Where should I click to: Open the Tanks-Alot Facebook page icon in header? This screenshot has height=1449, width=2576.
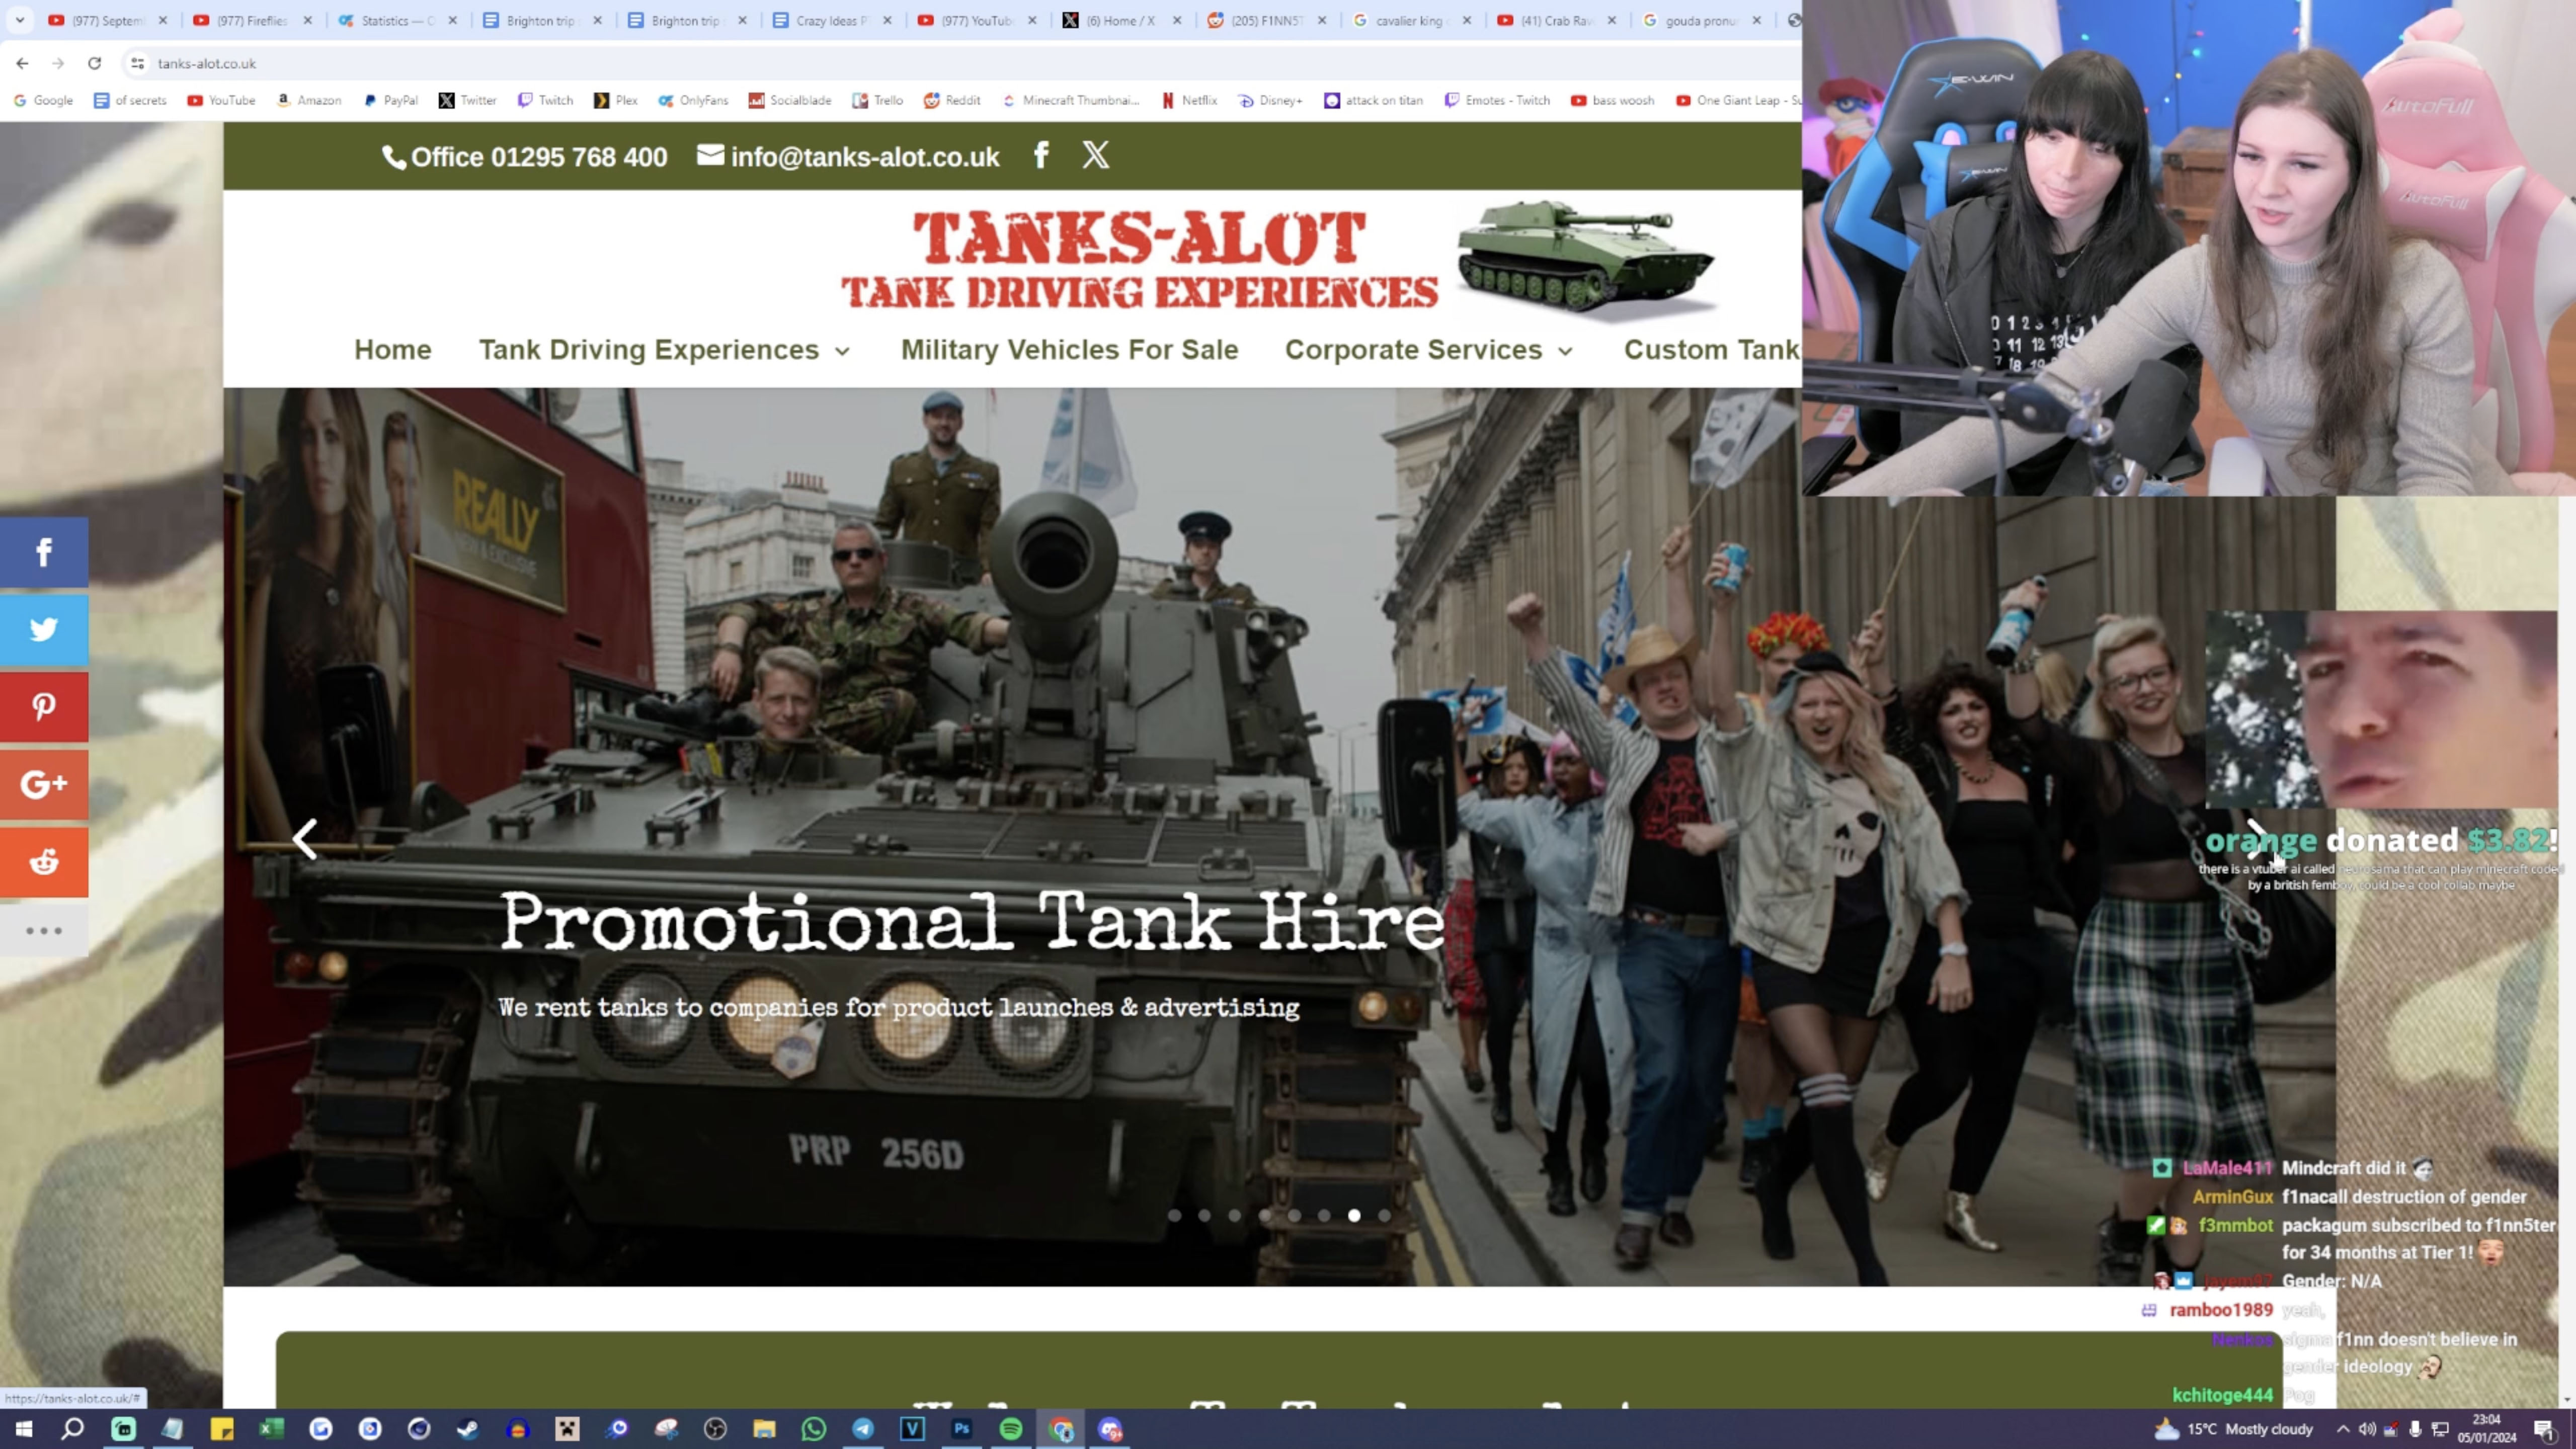1041,155
